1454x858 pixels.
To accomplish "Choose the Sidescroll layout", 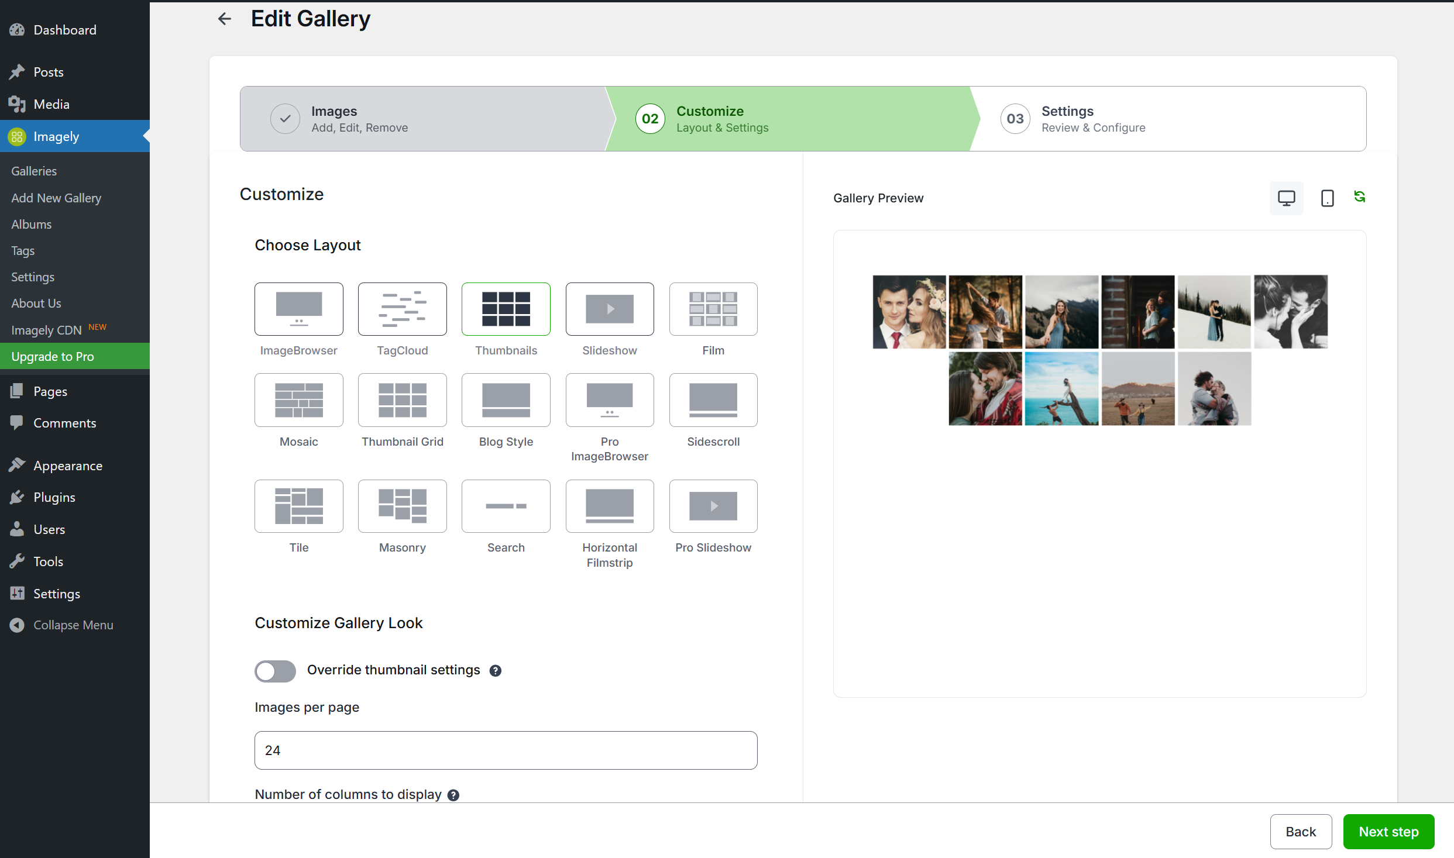I will point(713,400).
